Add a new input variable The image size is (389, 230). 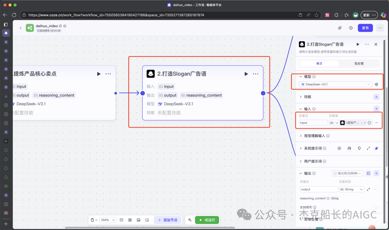376,109
